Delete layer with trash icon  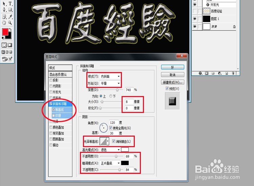233,73
